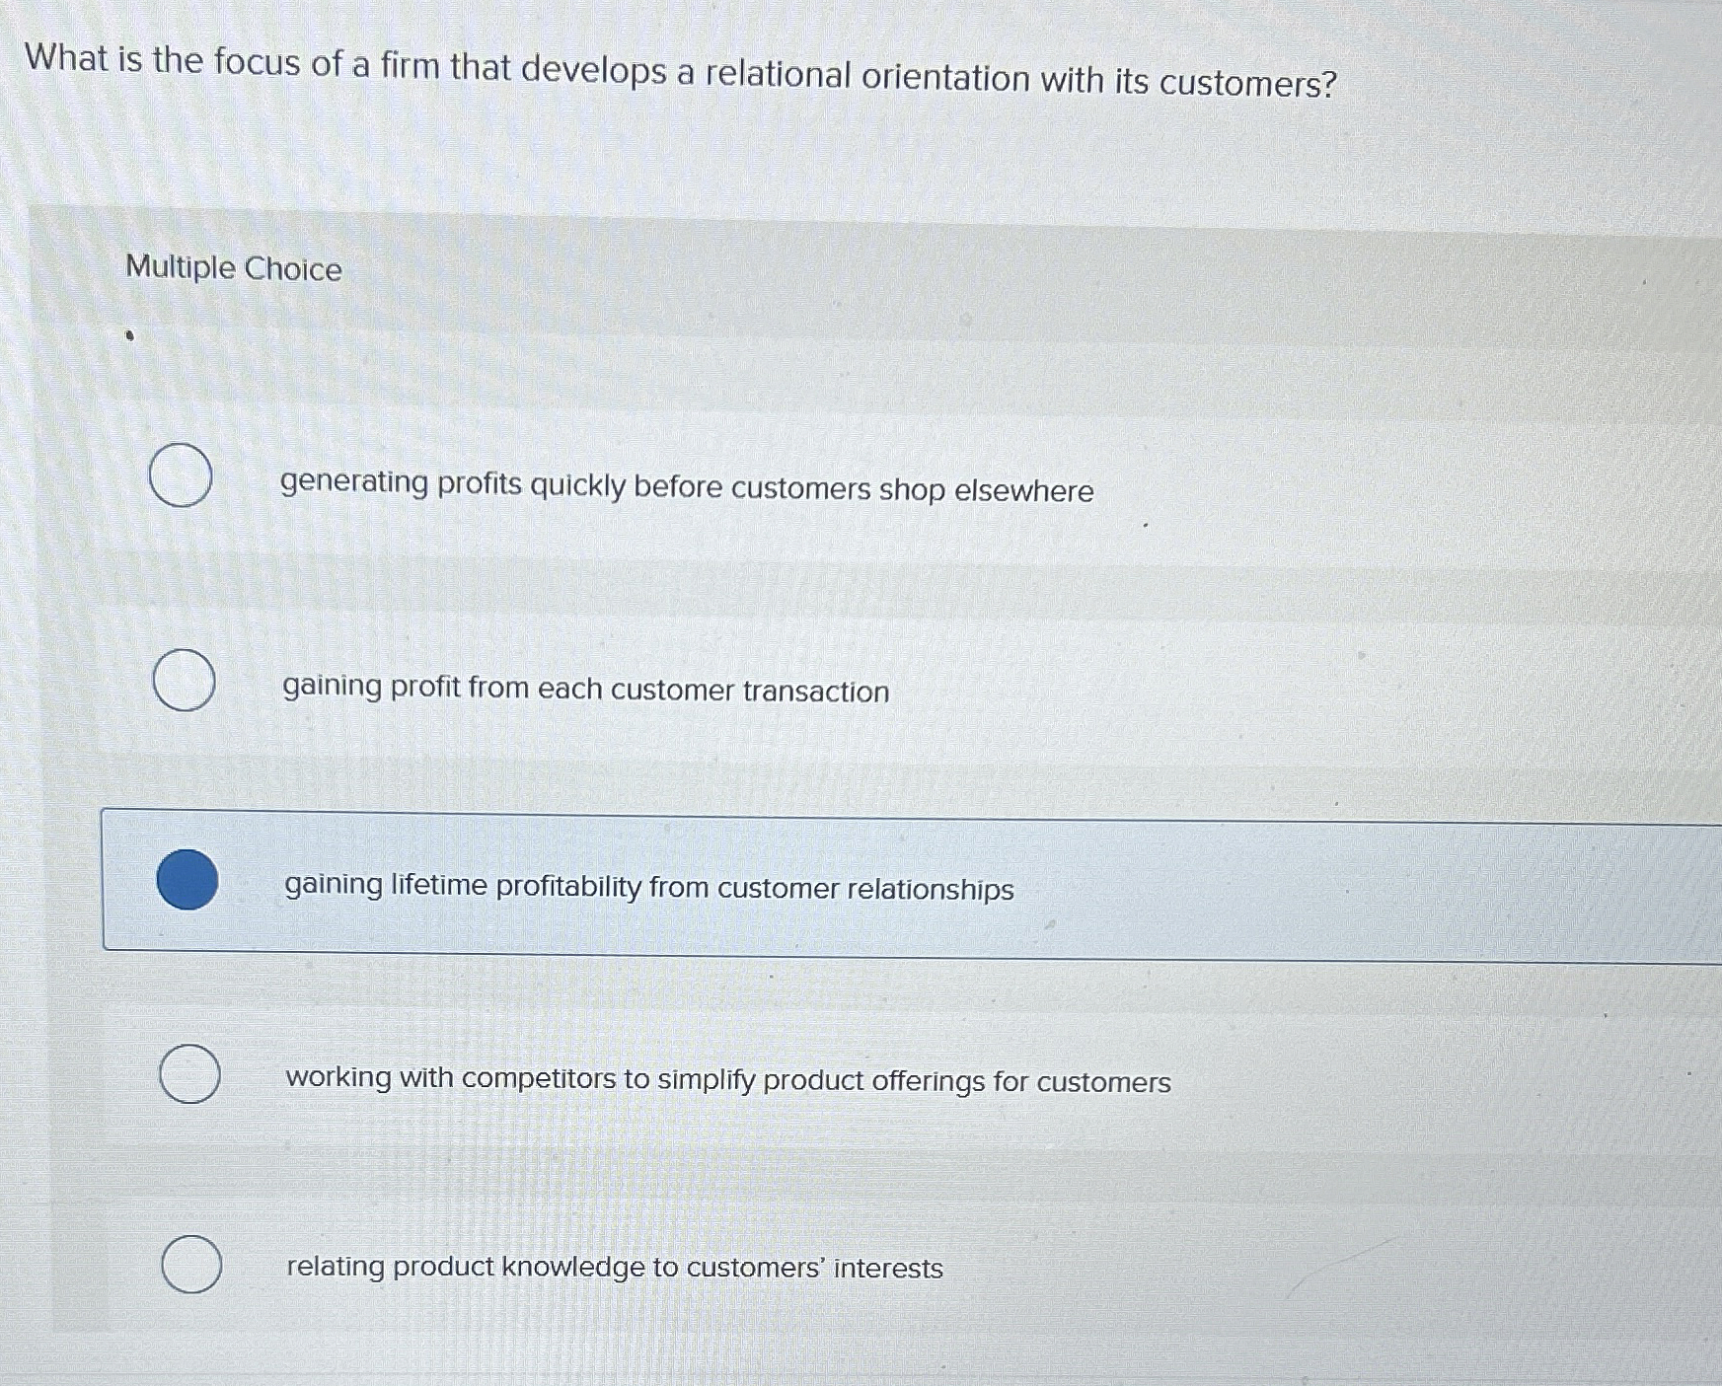
Task: Click the label 'relating product knowledge to customers' interests'
Action: tap(615, 1267)
